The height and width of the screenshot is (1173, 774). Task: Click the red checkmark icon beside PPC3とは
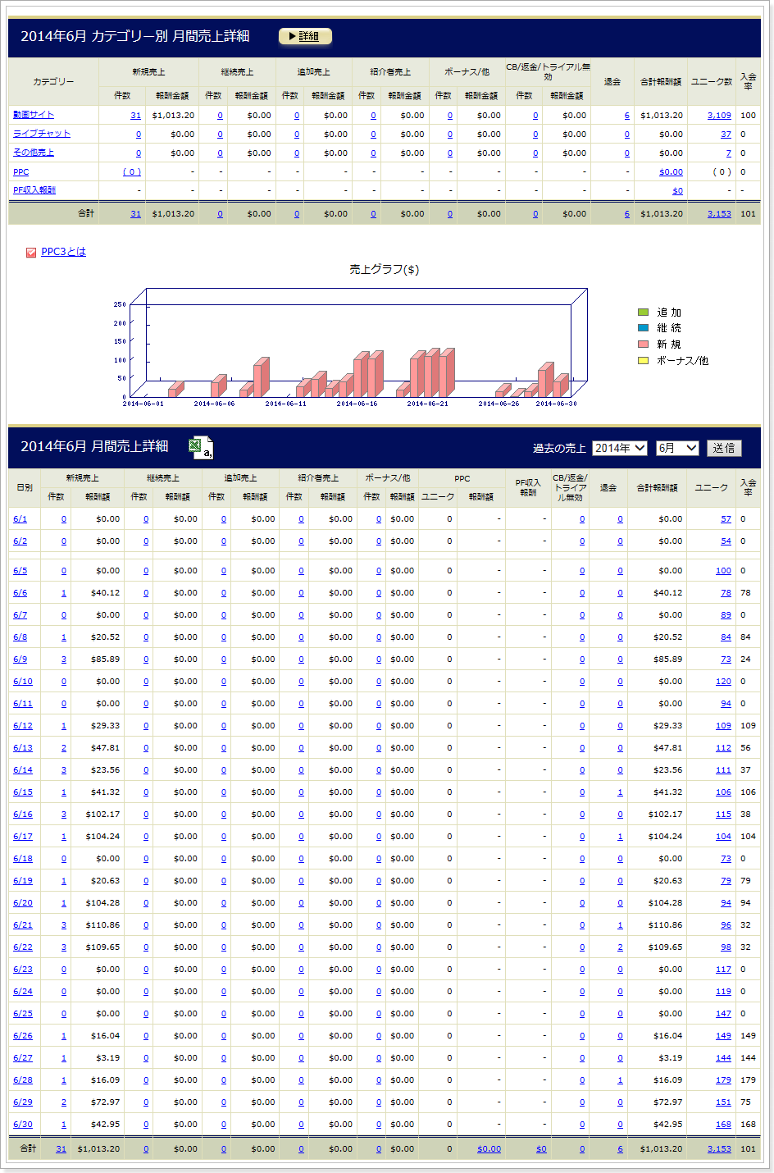tap(31, 253)
